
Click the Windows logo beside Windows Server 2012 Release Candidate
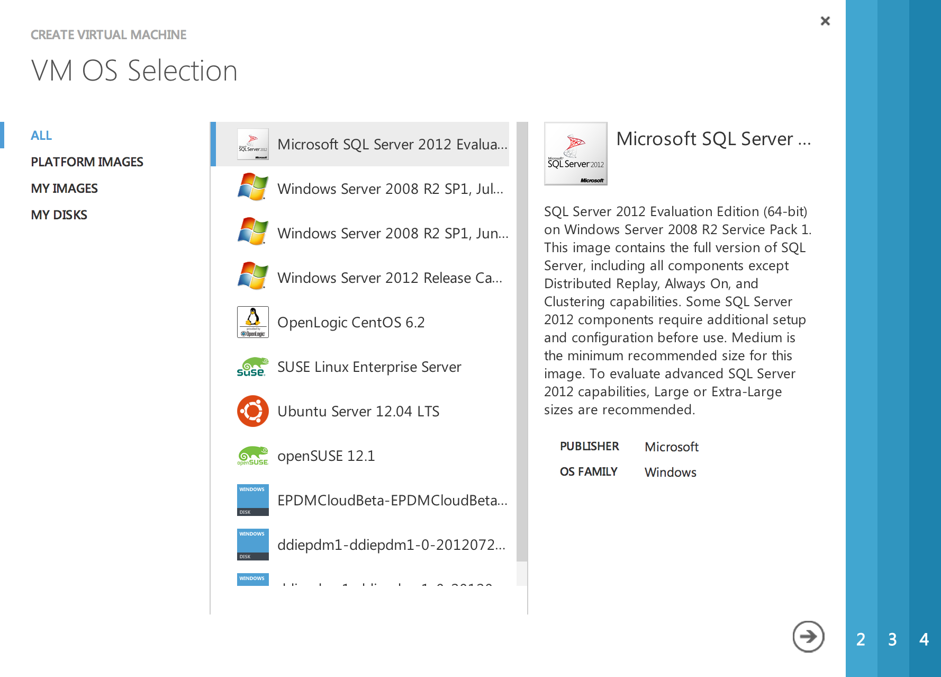point(253,276)
